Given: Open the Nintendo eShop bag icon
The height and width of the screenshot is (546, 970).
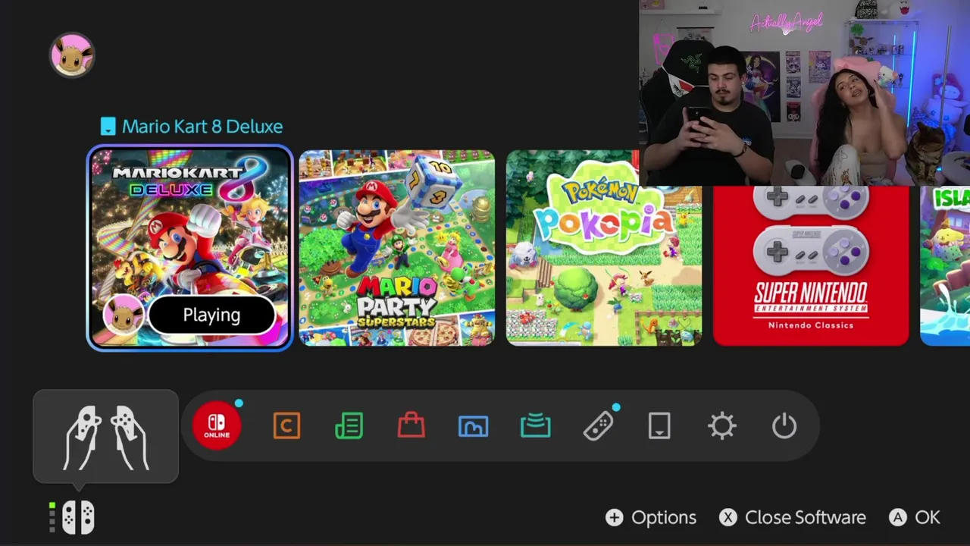Looking at the screenshot, I should (411, 425).
